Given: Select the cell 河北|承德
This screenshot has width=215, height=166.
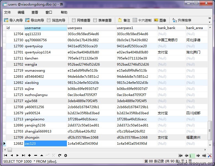Looking at the screenshot, I should (197, 40).
